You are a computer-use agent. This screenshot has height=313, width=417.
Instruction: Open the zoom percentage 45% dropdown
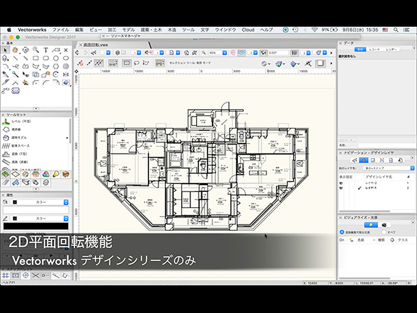pos(225,53)
